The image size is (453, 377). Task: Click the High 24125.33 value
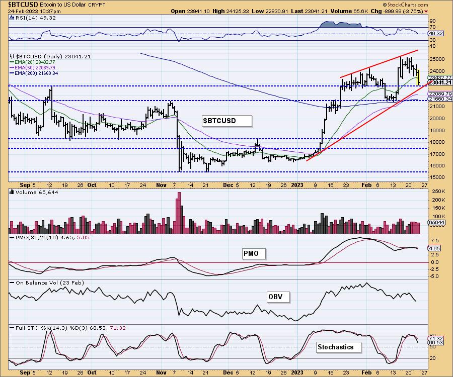pyautogui.click(x=231, y=11)
